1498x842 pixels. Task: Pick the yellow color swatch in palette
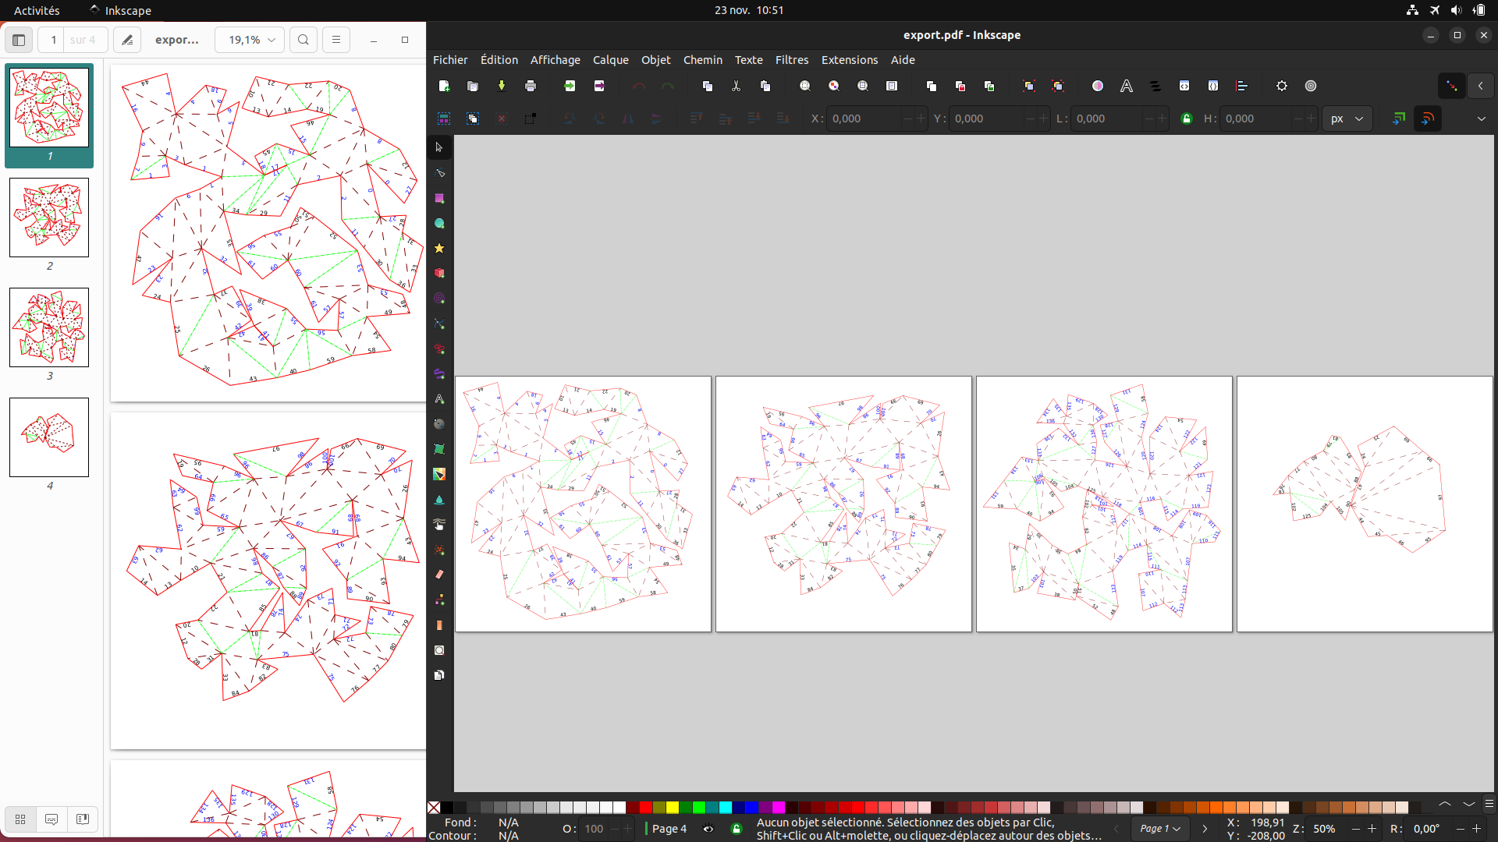(x=673, y=807)
